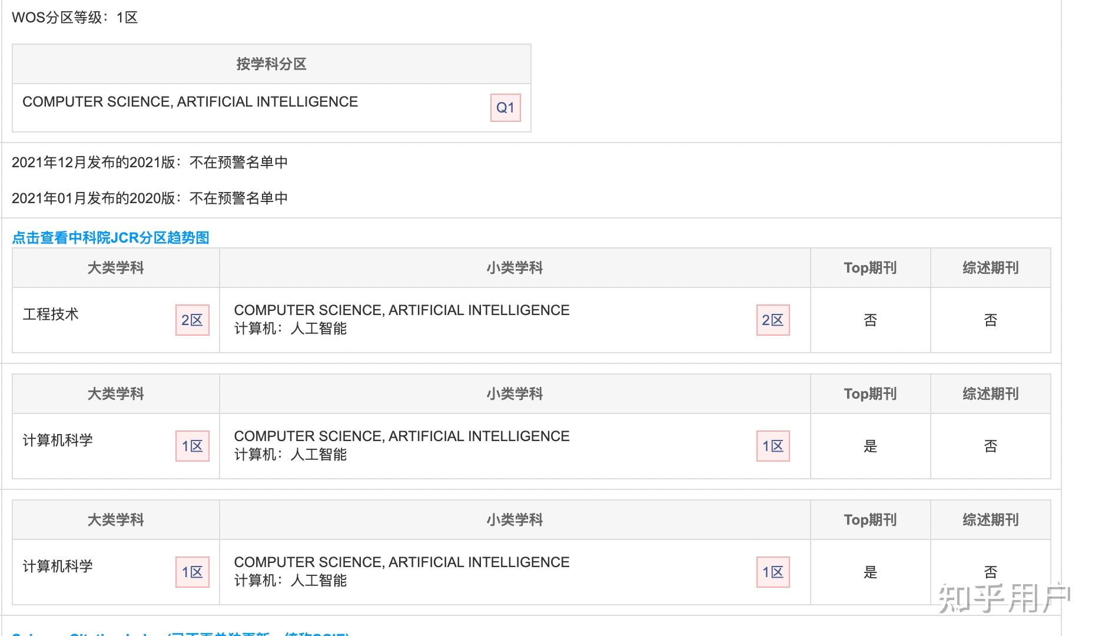Click the 2021年01月发布的2020版 warning-list line
The width and height of the screenshot is (1102, 636).
click(94, 198)
